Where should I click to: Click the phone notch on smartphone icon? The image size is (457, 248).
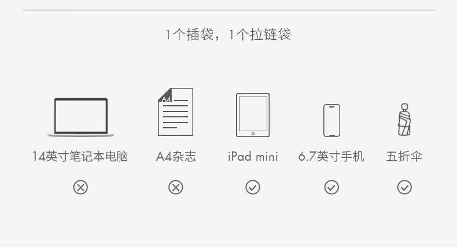(x=331, y=107)
